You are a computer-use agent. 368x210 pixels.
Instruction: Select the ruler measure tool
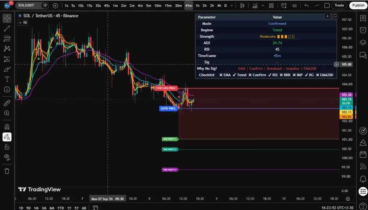(x=7, y=103)
